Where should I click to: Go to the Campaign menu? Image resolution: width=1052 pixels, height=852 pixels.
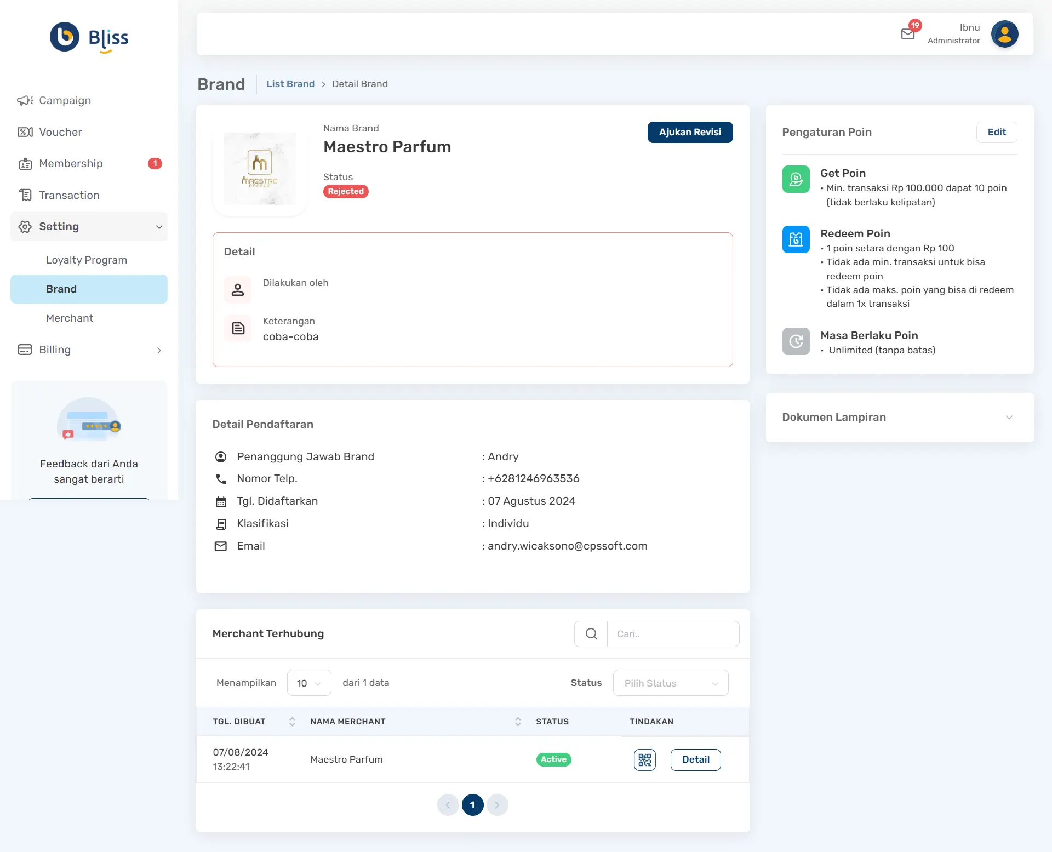[x=65, y=101]
